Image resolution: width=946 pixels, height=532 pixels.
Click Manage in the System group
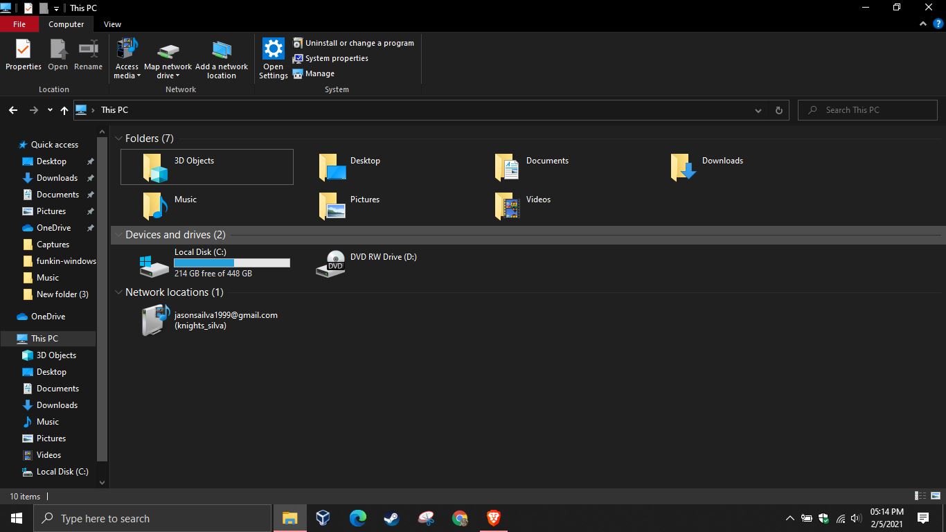[x=314, y=73]
